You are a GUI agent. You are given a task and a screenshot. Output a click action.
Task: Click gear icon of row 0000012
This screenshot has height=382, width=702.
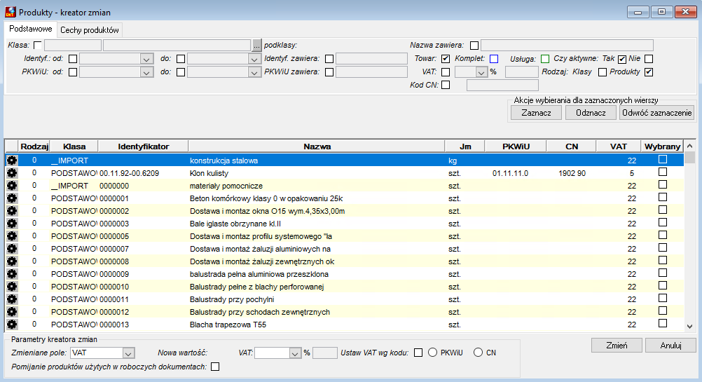[12, 311]
